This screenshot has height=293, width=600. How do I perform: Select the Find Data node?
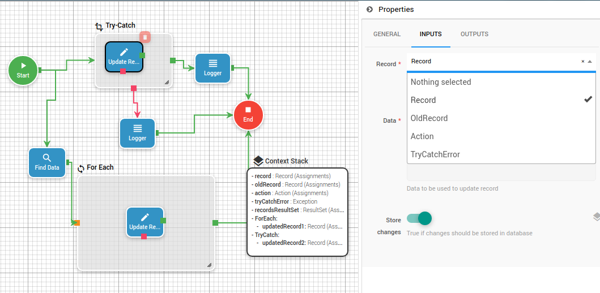47,163
